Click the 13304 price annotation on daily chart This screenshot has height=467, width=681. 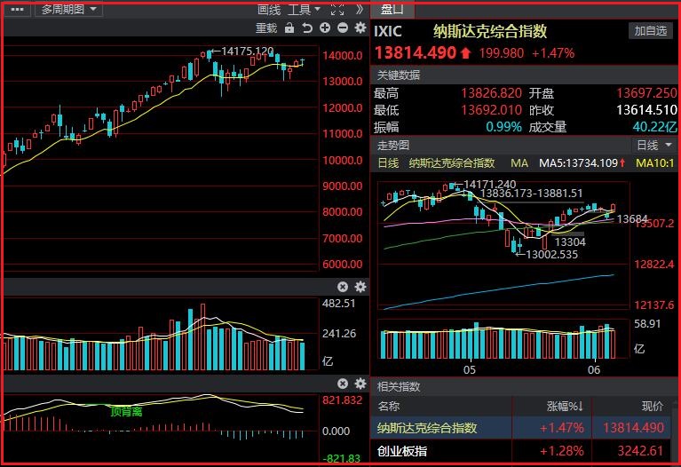[x=570, y=242]
